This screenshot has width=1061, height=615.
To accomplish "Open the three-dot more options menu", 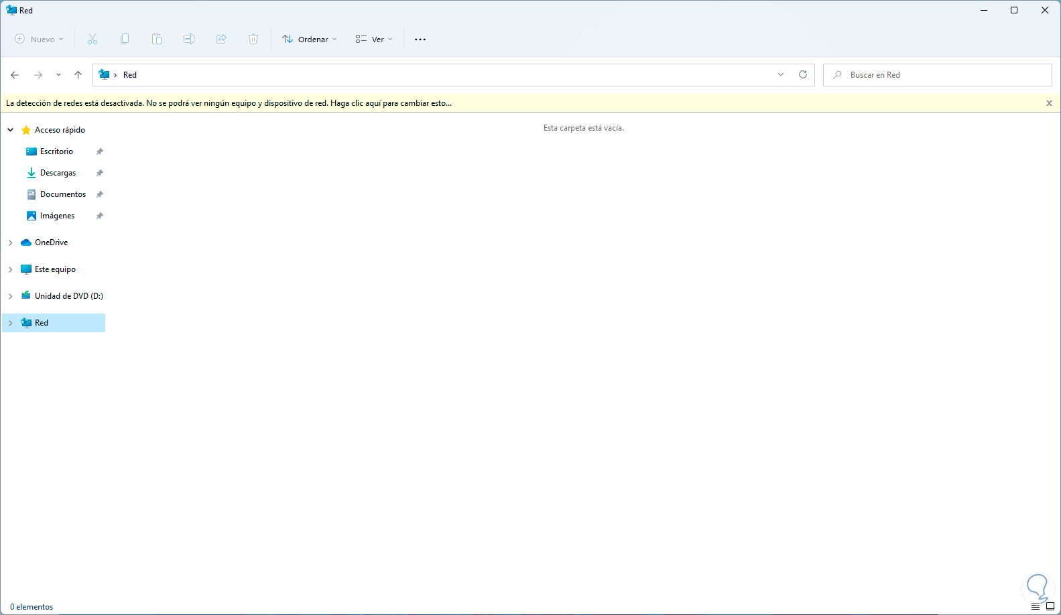I will pos(420,40).
